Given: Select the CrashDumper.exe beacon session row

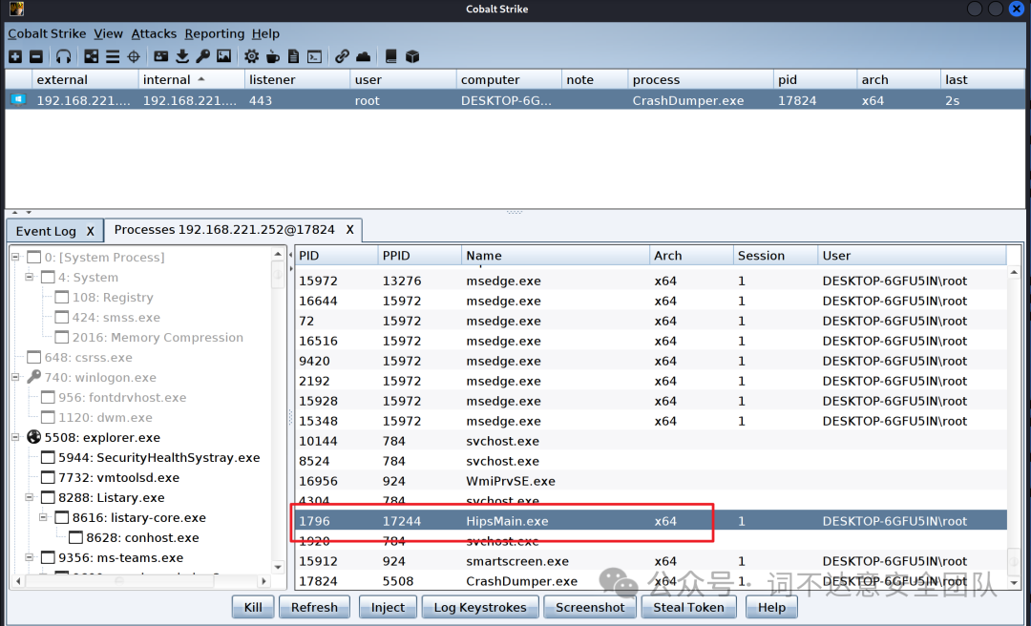Looking at the screenshot, I should (515, 100).
